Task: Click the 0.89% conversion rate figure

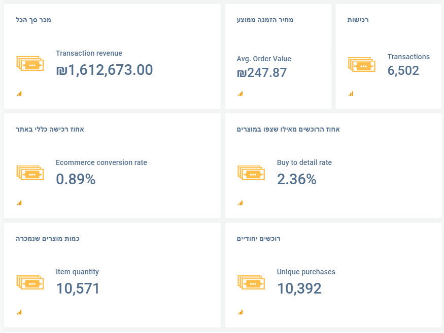Action: pyautogui.click(x=76, y=179)
